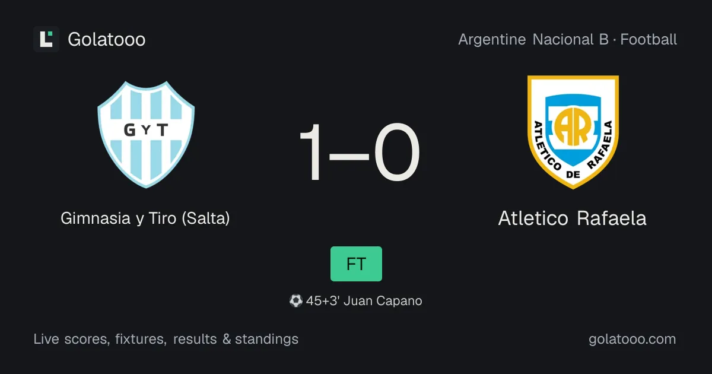Click the Golatooo square logo icon
The height and width of the screenshot is (374, 712).
point(46,39)
